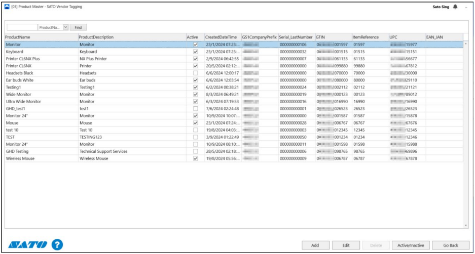
Task: Click the blue help question mark icon
Action: tap(57, 245)
